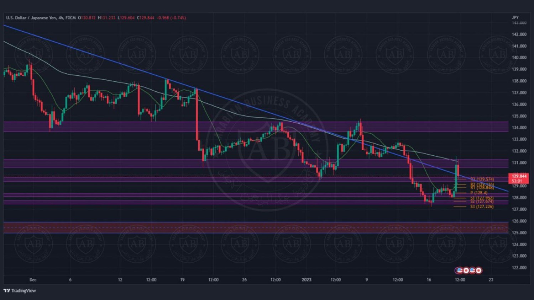Click the 125.000 price axis label
Screen dimensions: 534x300
tap(519, 233)
